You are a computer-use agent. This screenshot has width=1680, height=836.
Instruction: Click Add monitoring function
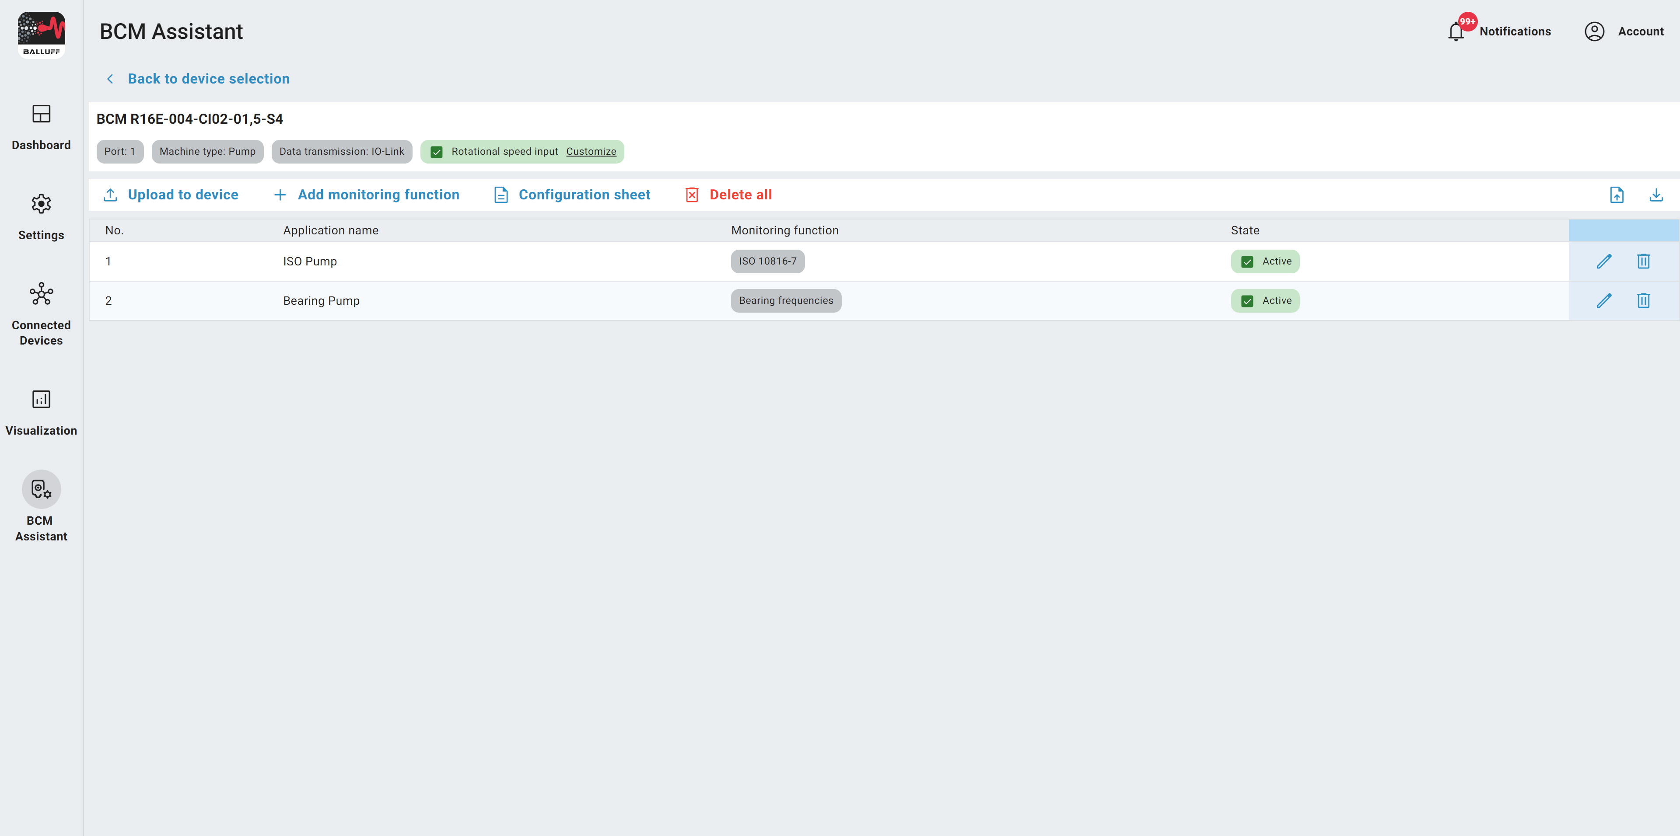[x=367, y=195]
